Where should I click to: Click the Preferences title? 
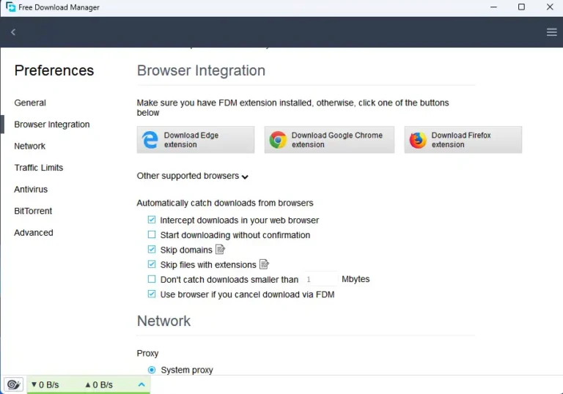tap(54, 70)
